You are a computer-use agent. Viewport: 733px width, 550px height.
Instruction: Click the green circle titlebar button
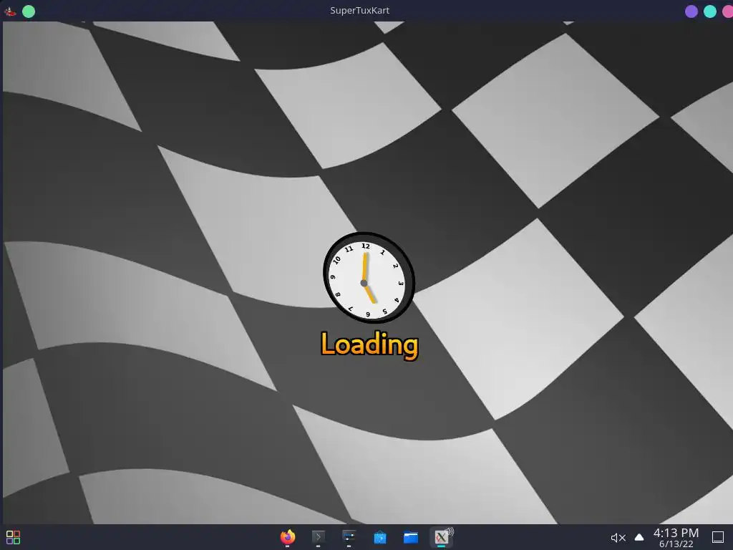[x=29, y=11]
